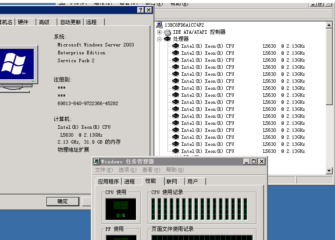The image size is (335, 240).
Task: Open the 联网 tab in Task Manager
Action: coord(175,182)
